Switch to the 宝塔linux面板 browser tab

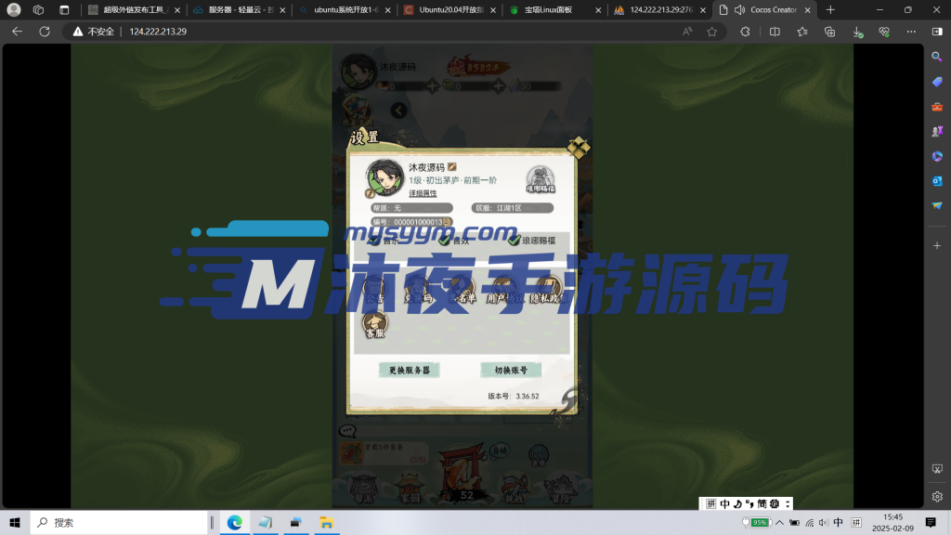pos(550,10)
